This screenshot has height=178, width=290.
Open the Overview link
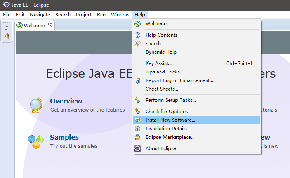(x=66, y=101)
